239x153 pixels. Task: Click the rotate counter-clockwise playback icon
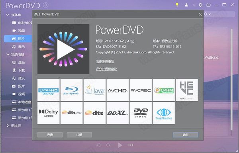click(98, 145)
